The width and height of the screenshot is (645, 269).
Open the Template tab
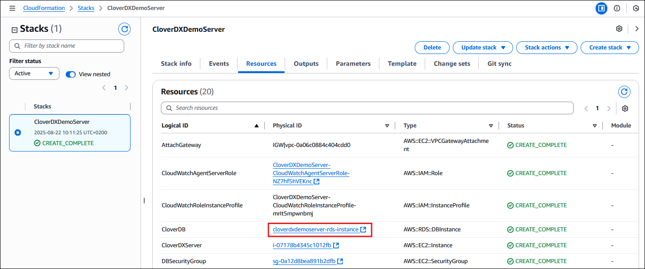[x=402, y=64]
